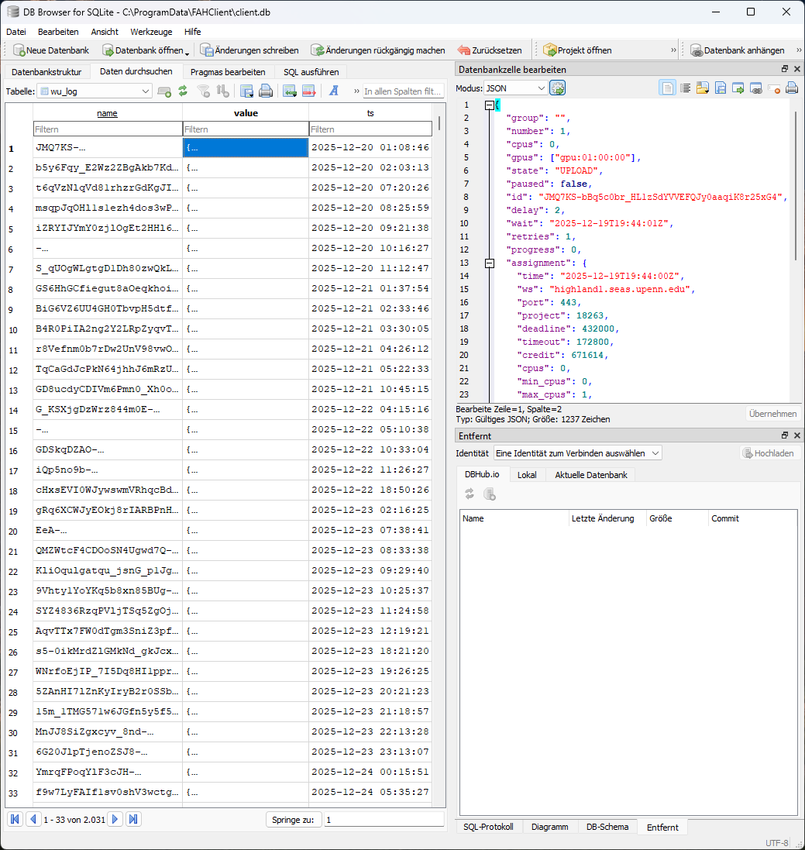Click the Zurücksetzen toolbar button
Image resolution: width=805 pixels, height=850 pixels.
pos(490,50)
